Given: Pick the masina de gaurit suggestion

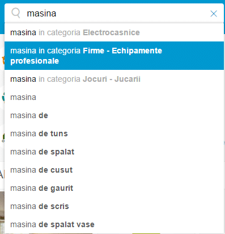Looking at the screenshot, I should click(114, 188).
